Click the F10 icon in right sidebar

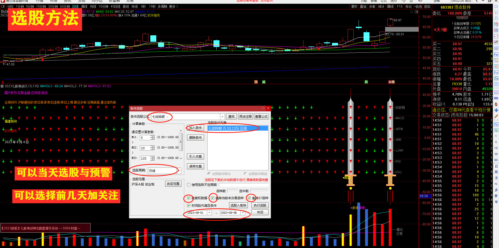point(496,55)
